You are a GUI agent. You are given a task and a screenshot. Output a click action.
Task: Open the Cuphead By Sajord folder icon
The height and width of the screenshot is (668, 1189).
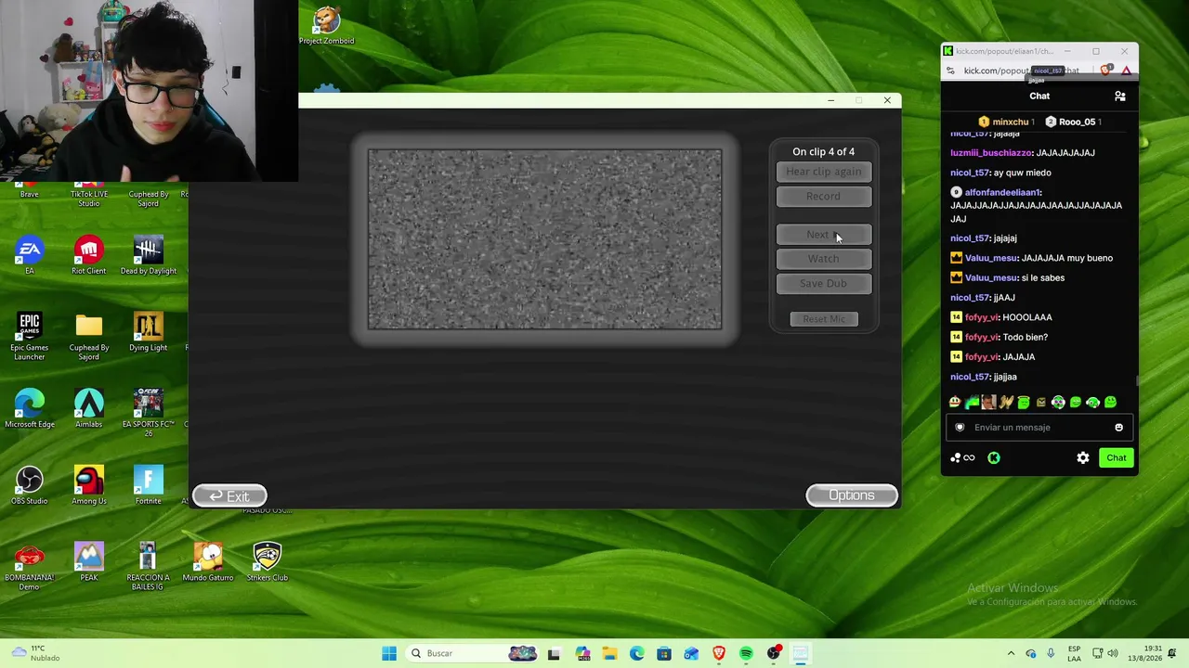pos(89,336)
